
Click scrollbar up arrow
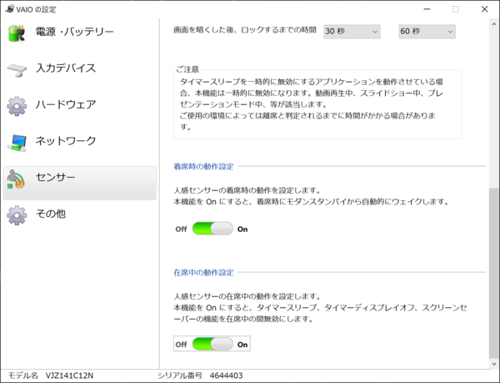coord(494,24)
